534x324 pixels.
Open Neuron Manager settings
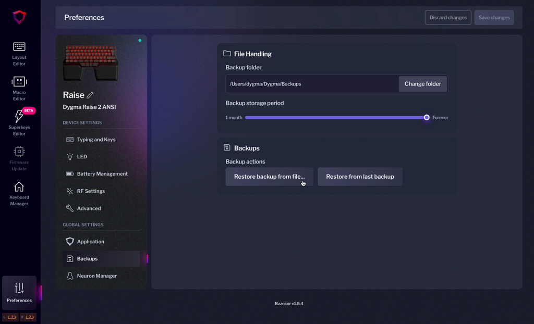(x=96, y=276)
